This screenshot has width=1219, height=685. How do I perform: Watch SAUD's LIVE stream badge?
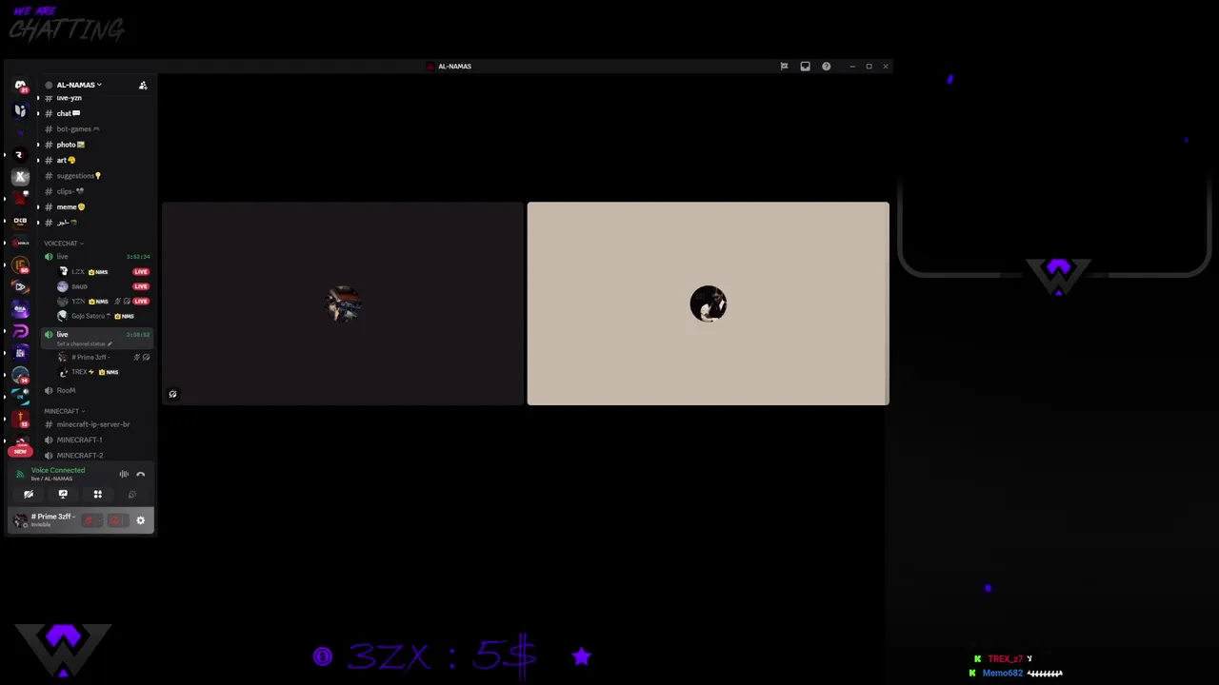click(141, 286)
